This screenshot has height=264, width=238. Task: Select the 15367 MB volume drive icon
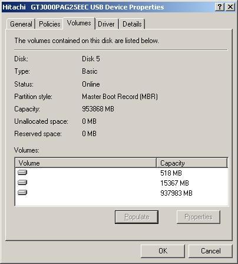(x=22, y=183)
